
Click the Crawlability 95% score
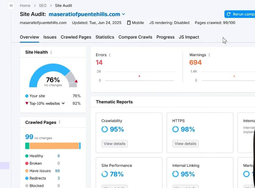coord(117,129)
